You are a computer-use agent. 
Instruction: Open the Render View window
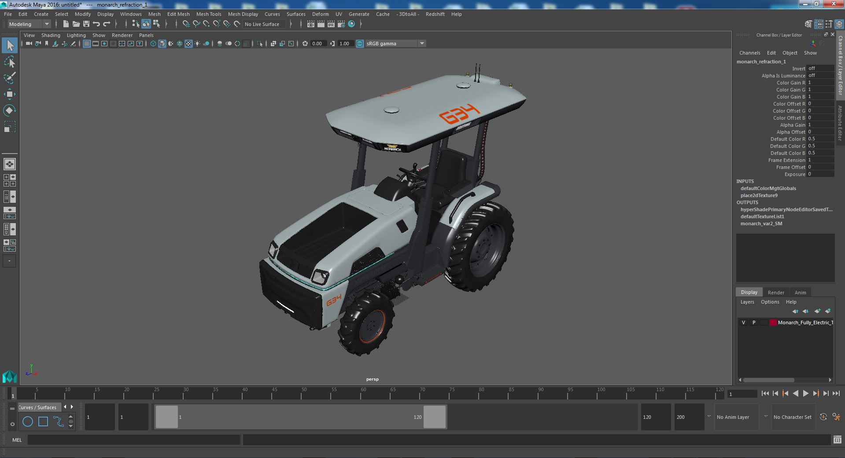pyautogui.click(x=311, y=24)
